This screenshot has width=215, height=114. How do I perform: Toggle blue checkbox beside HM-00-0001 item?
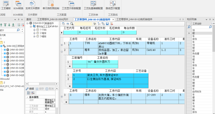[5, 50]
